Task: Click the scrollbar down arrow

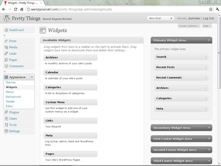Action: (x=219, y=164)
